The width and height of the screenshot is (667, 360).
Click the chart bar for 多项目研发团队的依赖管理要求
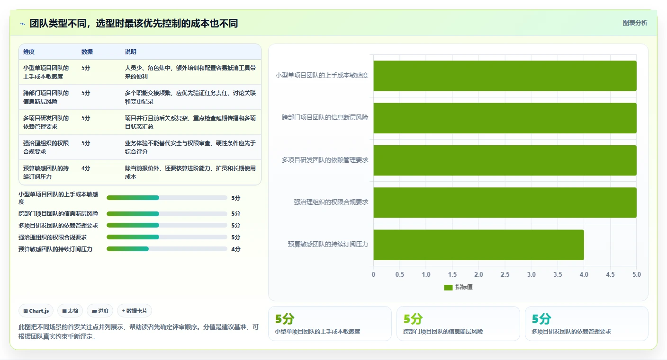click(505, 160)
